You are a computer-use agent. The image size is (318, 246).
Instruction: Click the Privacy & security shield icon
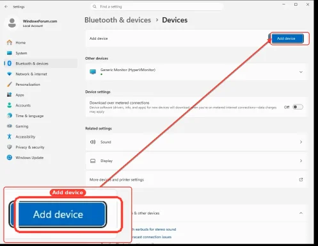pyautogui.click(x=10, y=147)
